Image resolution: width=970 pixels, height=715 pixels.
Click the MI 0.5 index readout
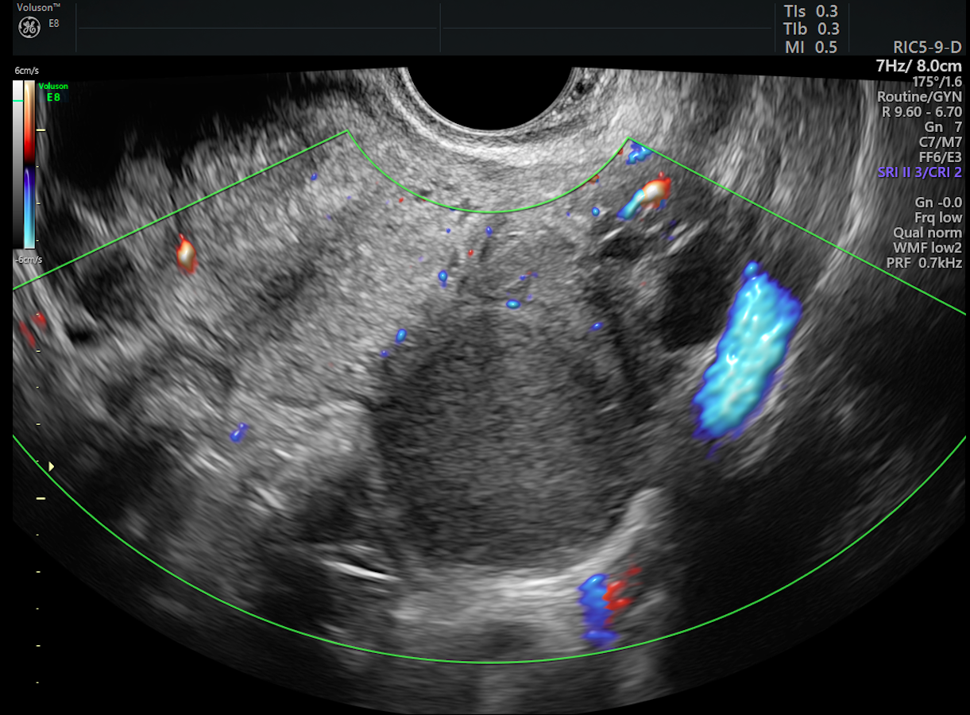[x=810, y=47]
